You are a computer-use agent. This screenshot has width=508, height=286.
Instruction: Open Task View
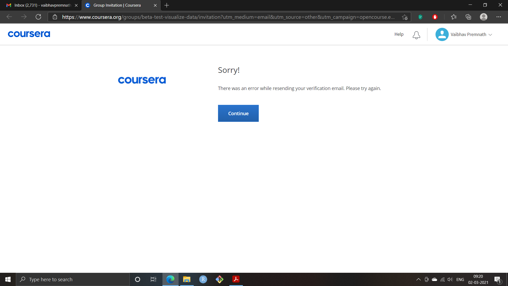coord(153,279)
